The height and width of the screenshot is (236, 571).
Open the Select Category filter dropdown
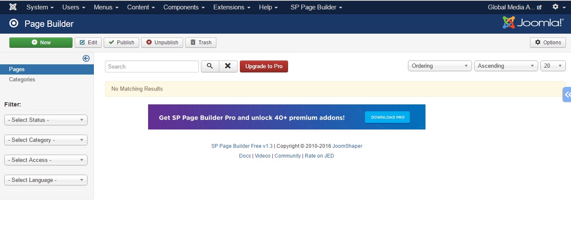coord(46,140)
